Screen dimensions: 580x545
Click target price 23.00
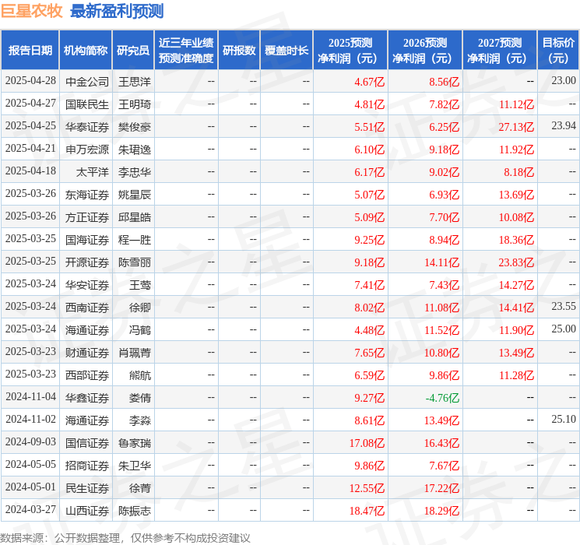pos(564,81)
